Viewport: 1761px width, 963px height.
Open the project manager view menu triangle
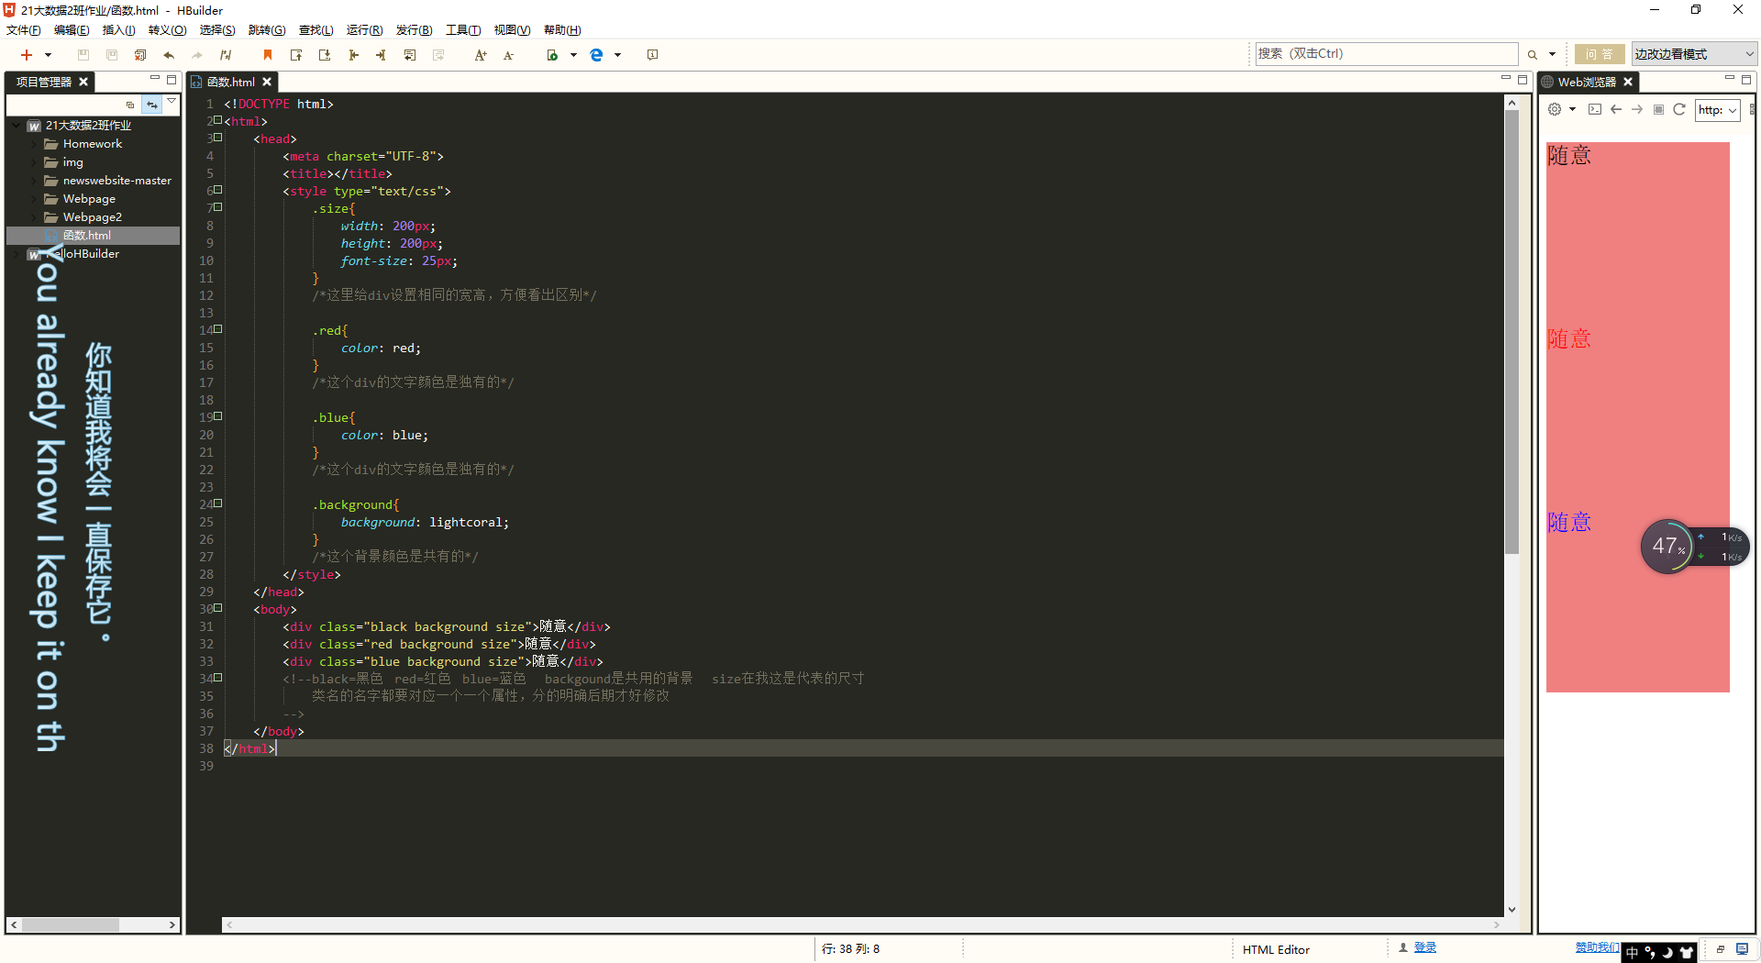[x=172, y=101]
